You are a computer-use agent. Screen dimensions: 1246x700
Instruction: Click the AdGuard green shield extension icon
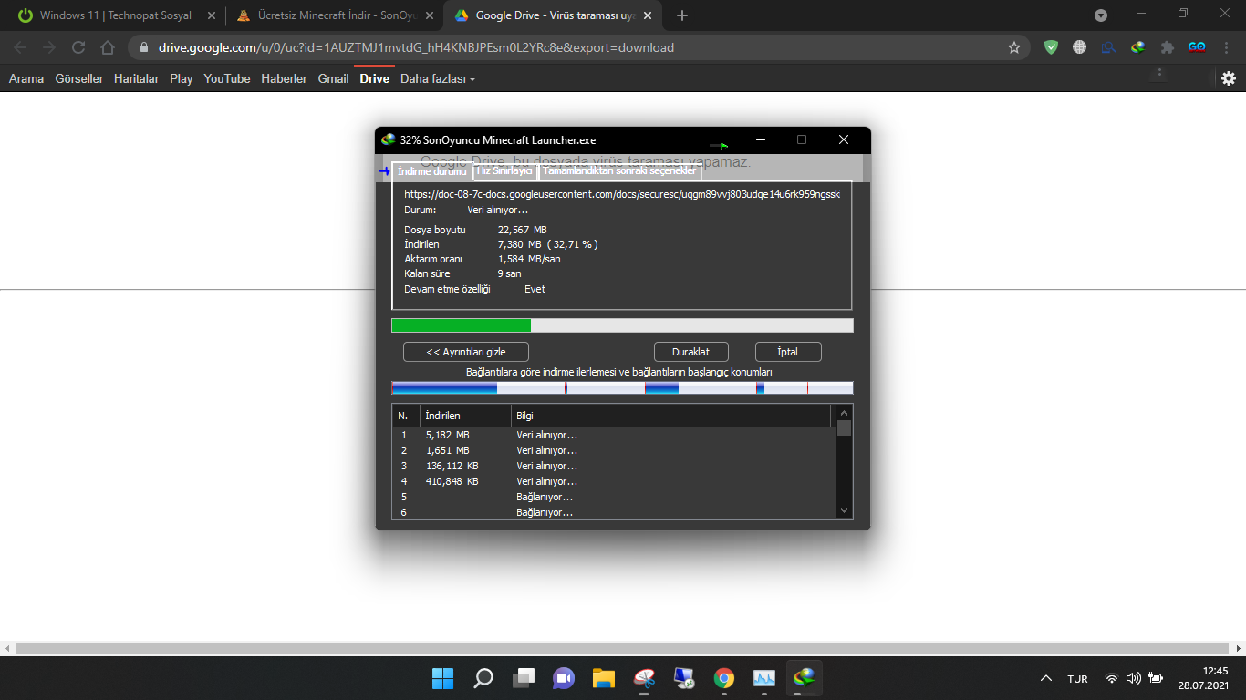[1051, 47]
